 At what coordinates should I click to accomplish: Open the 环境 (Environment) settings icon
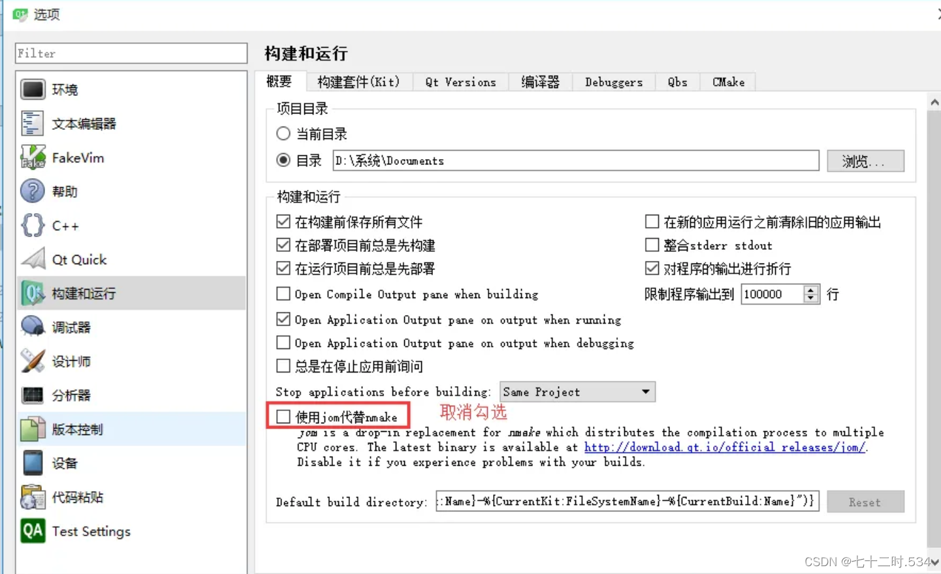point(65,89)
